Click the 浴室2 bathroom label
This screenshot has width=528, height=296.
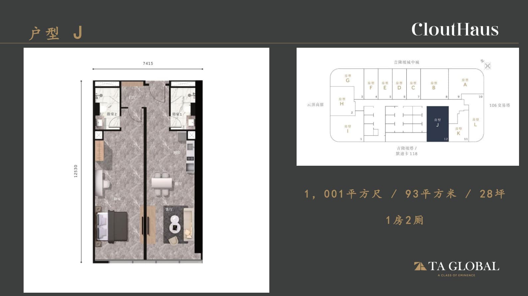click(112, 114)
